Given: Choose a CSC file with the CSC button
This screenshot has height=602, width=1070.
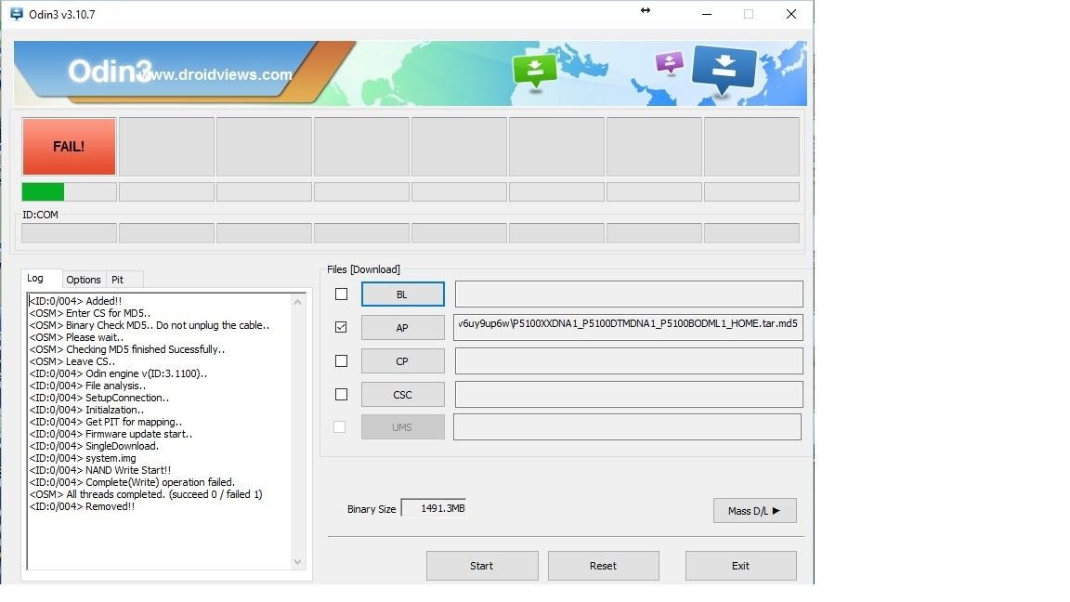Looking at the screenshot, I should [402, 395].
